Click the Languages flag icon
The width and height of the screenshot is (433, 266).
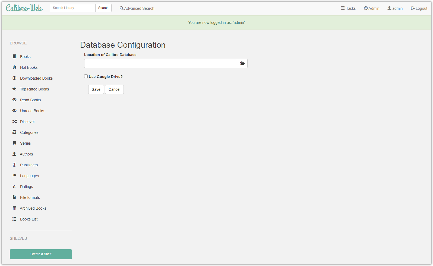point(14,176)
